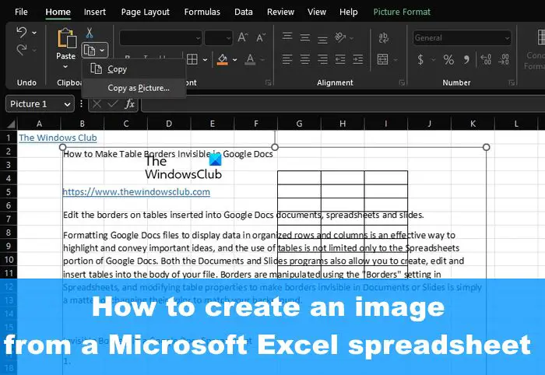Viewport: 545px width, 375px height.
Task: Expand the Paste options arrow below Paste
Action: click(x=65, y=66)
